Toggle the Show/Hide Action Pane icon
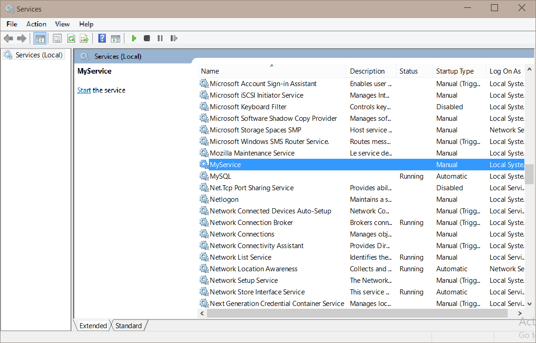 click(116, 38)
